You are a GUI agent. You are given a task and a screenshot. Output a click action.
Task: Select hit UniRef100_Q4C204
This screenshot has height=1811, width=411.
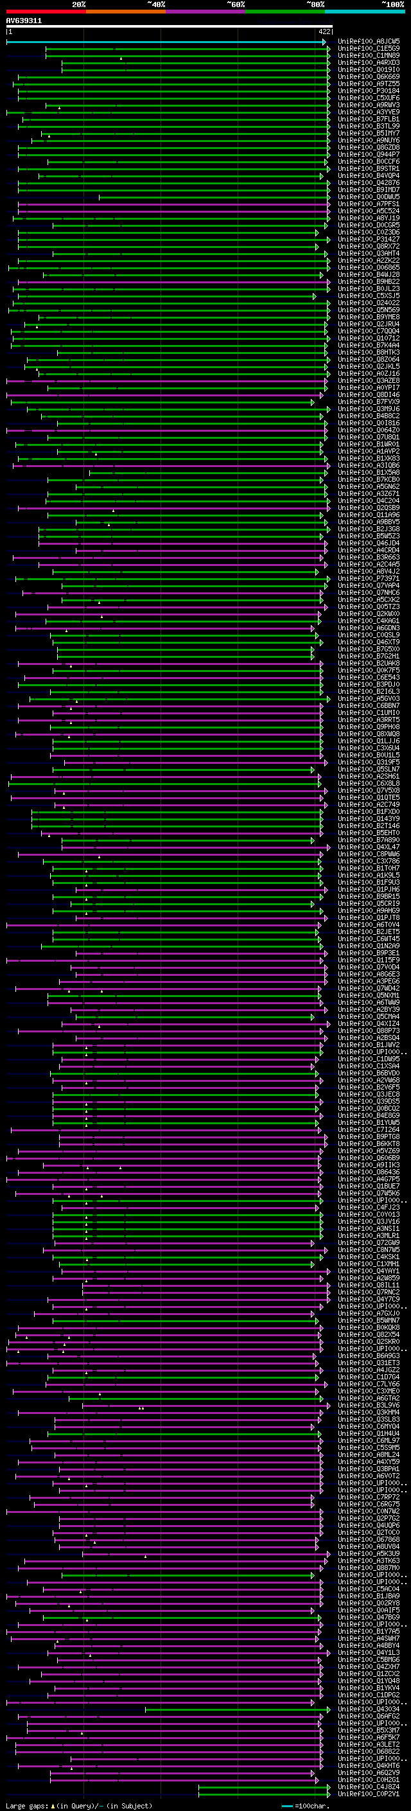tap(369, 500)
